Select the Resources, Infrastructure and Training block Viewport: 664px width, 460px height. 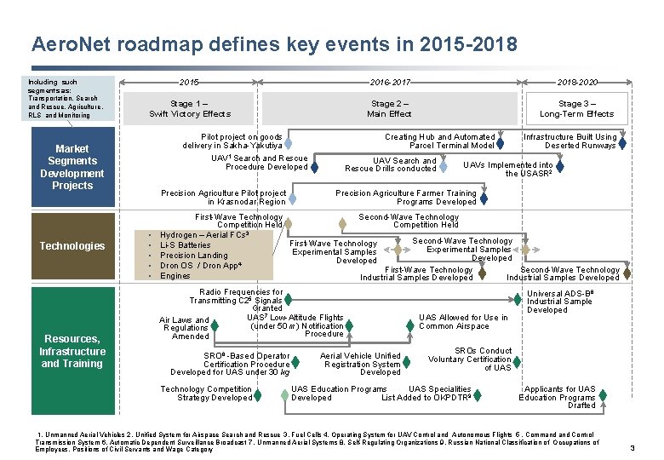(73, 351)
